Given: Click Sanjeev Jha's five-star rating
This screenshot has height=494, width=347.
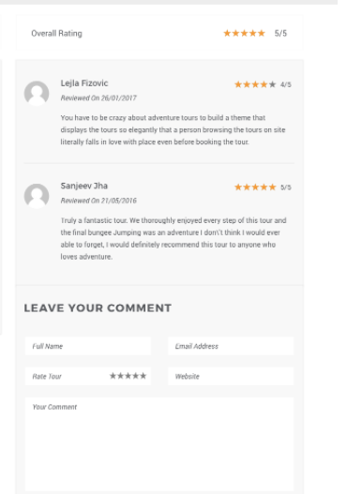Looking at the screenshot, I should (255, 187).
